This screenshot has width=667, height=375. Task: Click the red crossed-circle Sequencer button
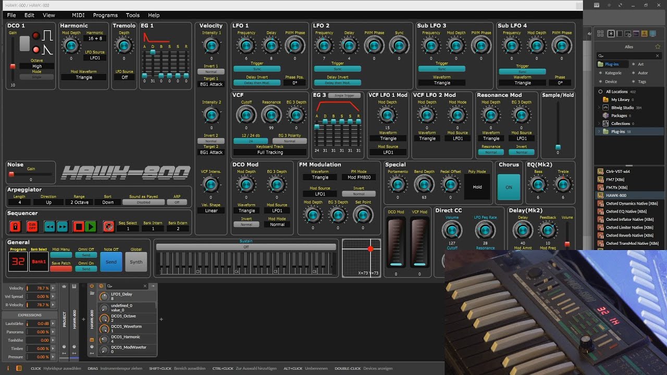pyautogui.click(x=108, y=227)
